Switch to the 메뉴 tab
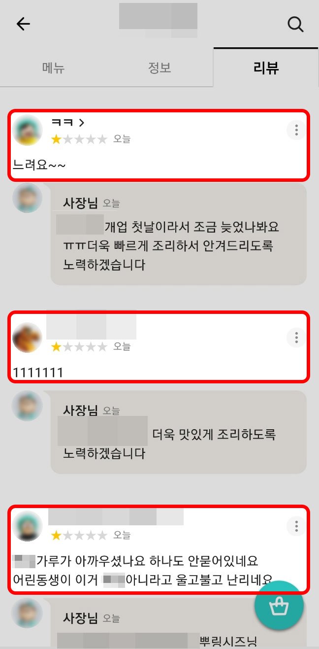 [x=54, y=68]
